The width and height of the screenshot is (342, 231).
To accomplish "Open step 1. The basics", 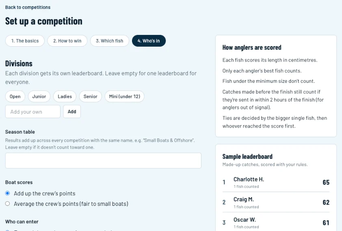I will (x=25, y=41).
